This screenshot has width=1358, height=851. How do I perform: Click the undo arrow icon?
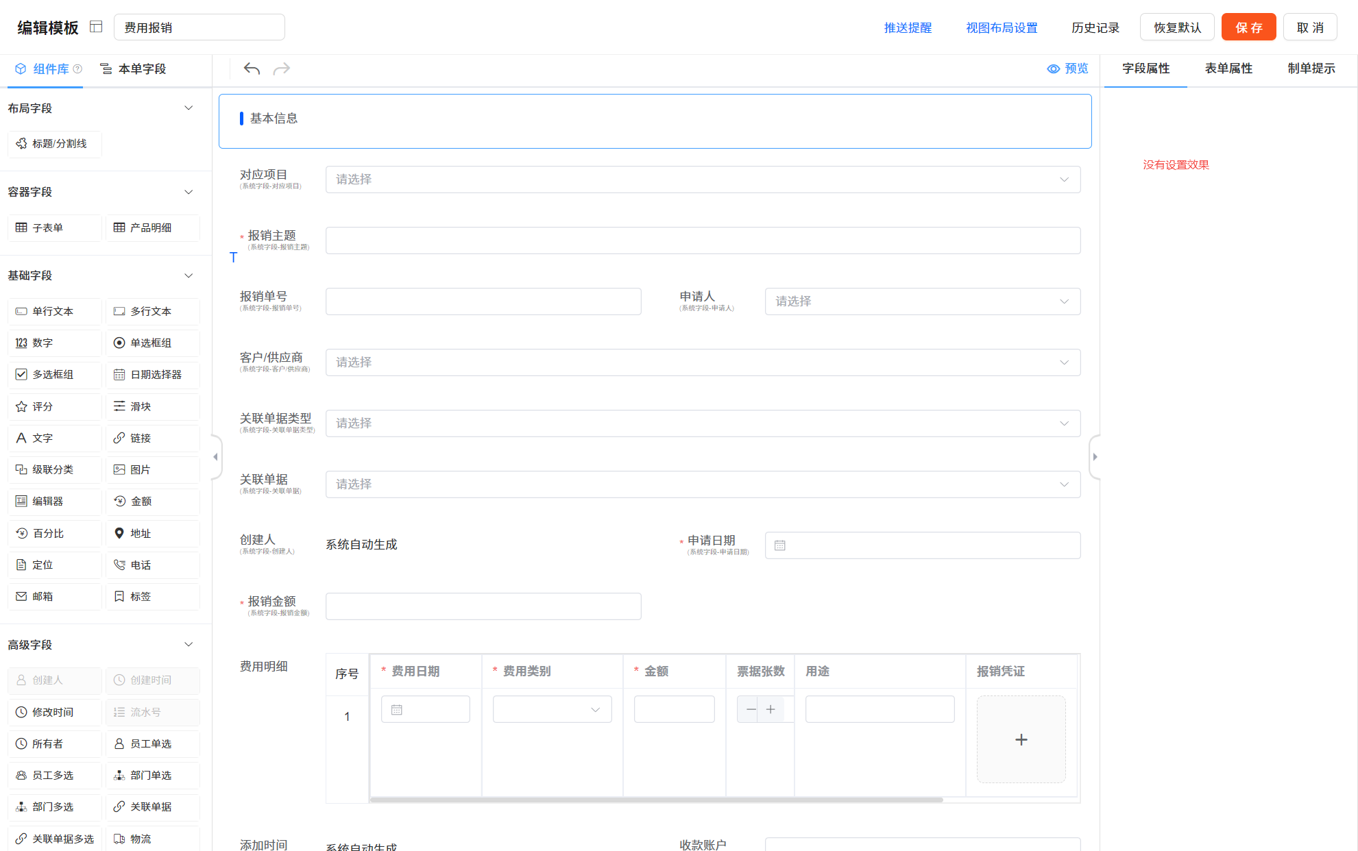click(x=252, y=69)
